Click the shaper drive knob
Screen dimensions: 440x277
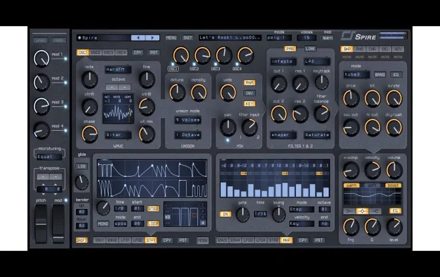tap(351, 99)
